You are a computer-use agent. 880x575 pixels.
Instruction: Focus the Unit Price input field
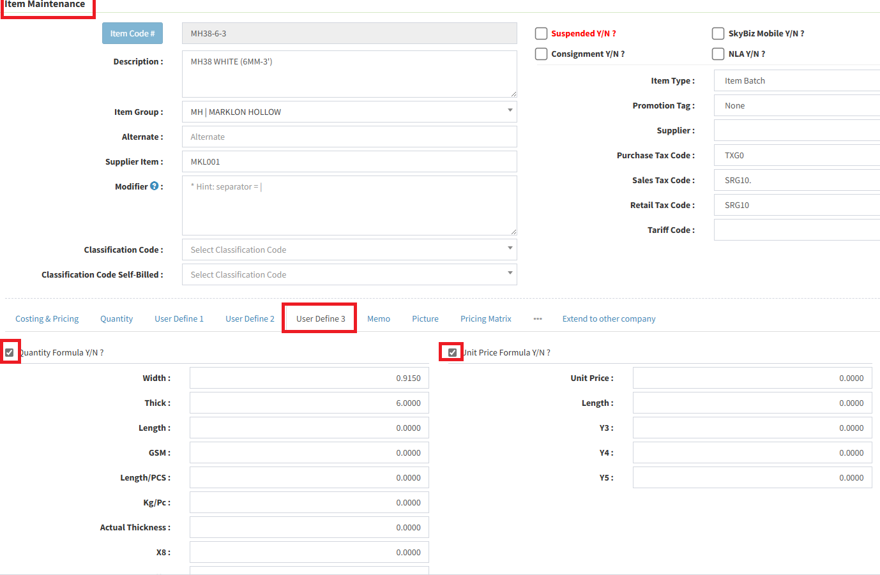pyautogui.click(x=752, y=378)
